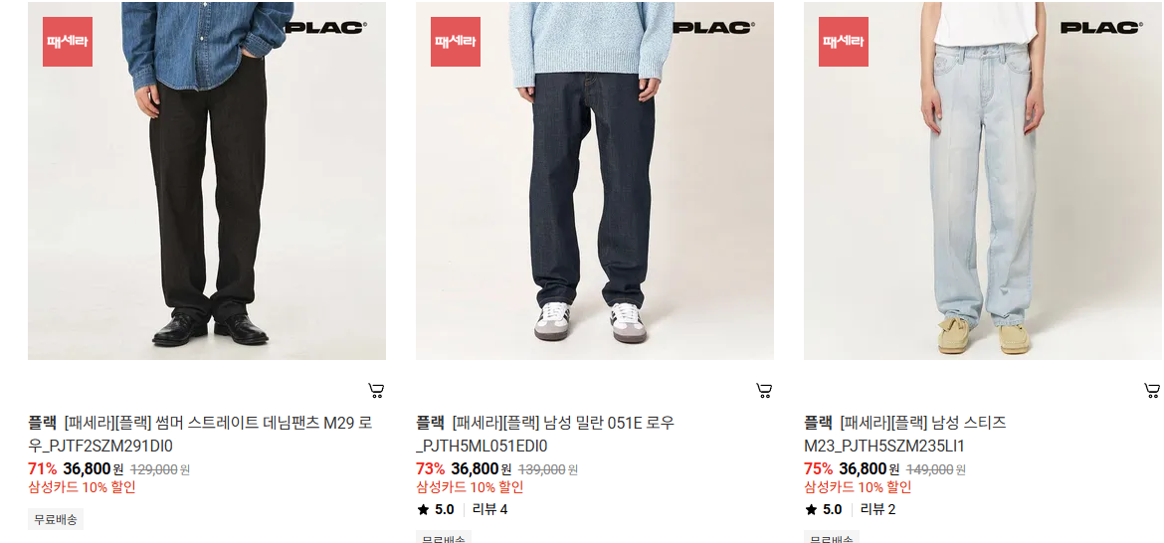The width and height of the screenshot is (1164, 543).
Task: Click 플랙 brand name of first product
Action: tap(43, 423)
